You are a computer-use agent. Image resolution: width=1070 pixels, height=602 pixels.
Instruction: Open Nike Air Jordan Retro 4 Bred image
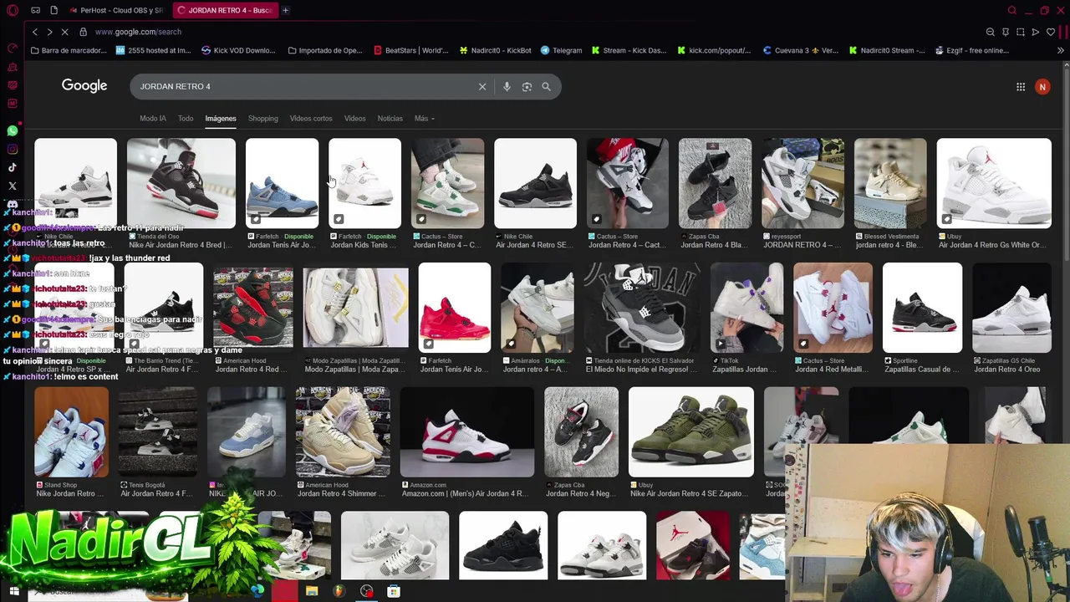(181, 183)
